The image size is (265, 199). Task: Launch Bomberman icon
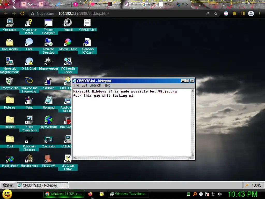29,161
